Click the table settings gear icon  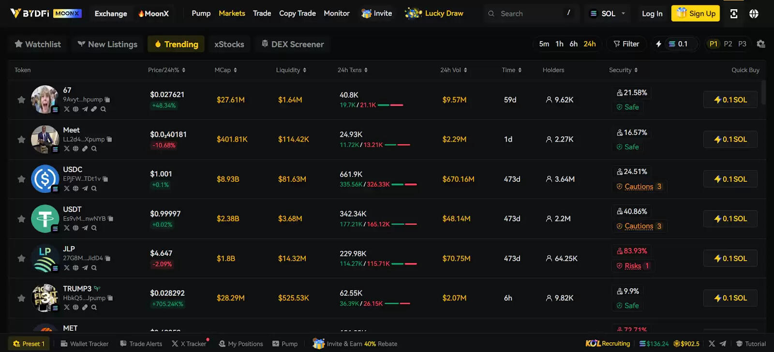(761, 44)
